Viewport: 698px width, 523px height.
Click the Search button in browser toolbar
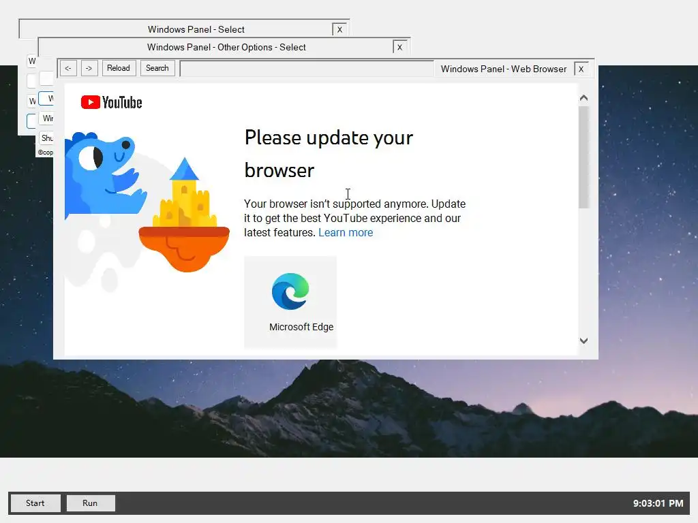pyautogui.click(x=157, y=68)
